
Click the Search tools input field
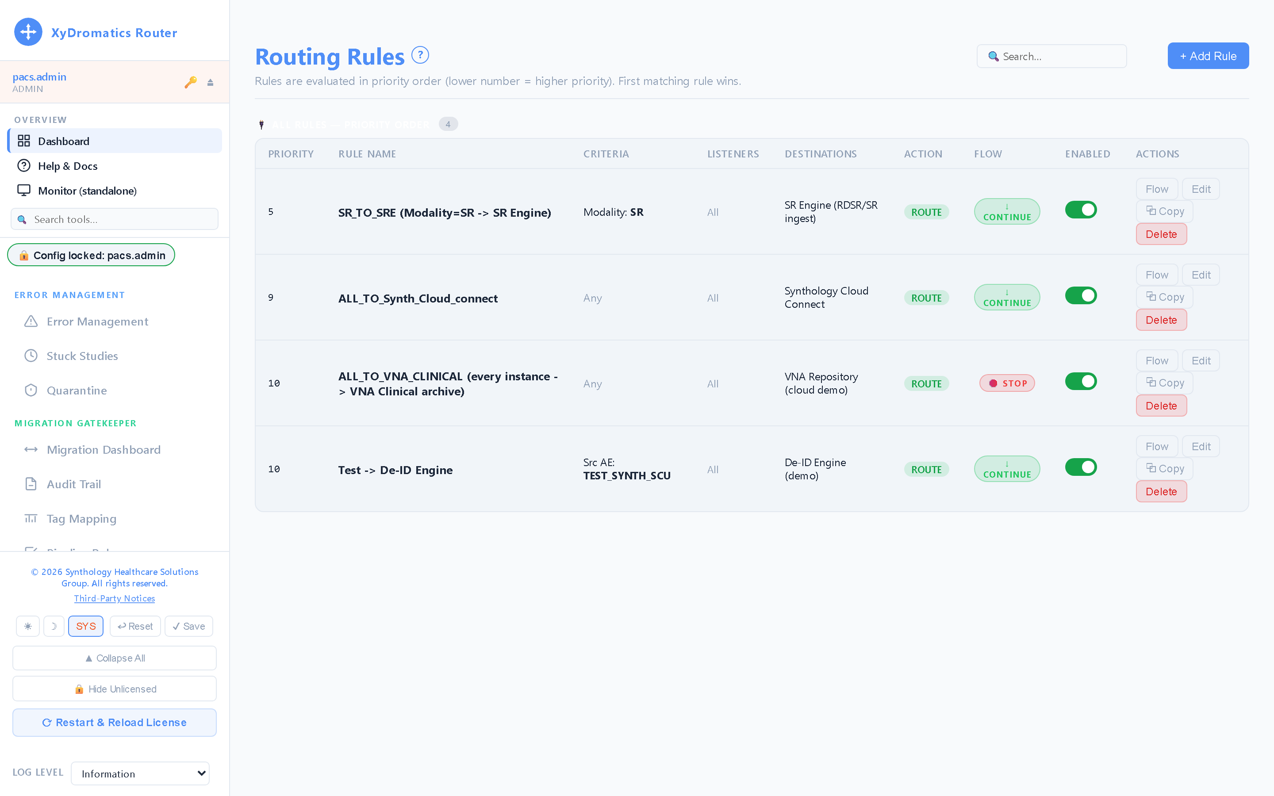114,219
